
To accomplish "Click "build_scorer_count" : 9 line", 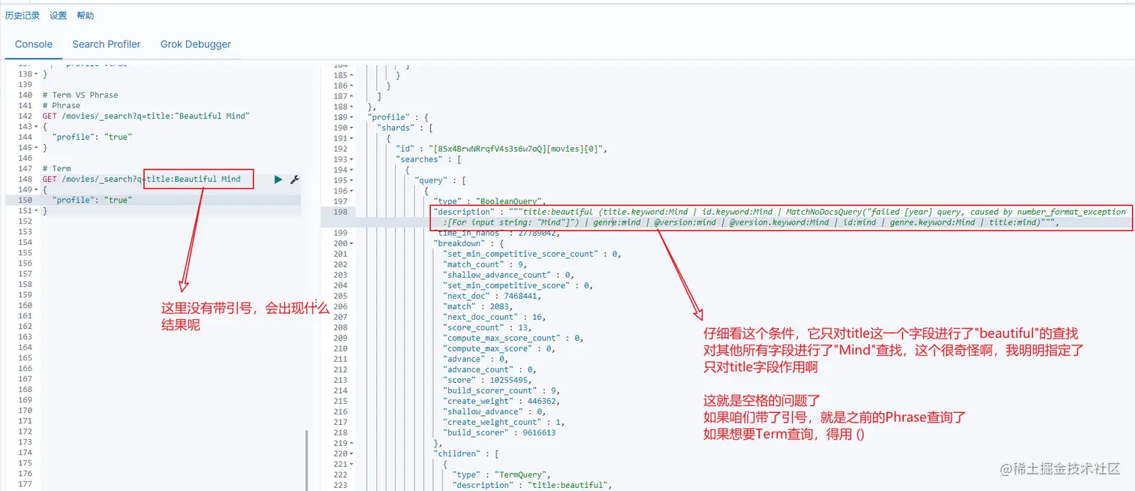I will (501, 391).
